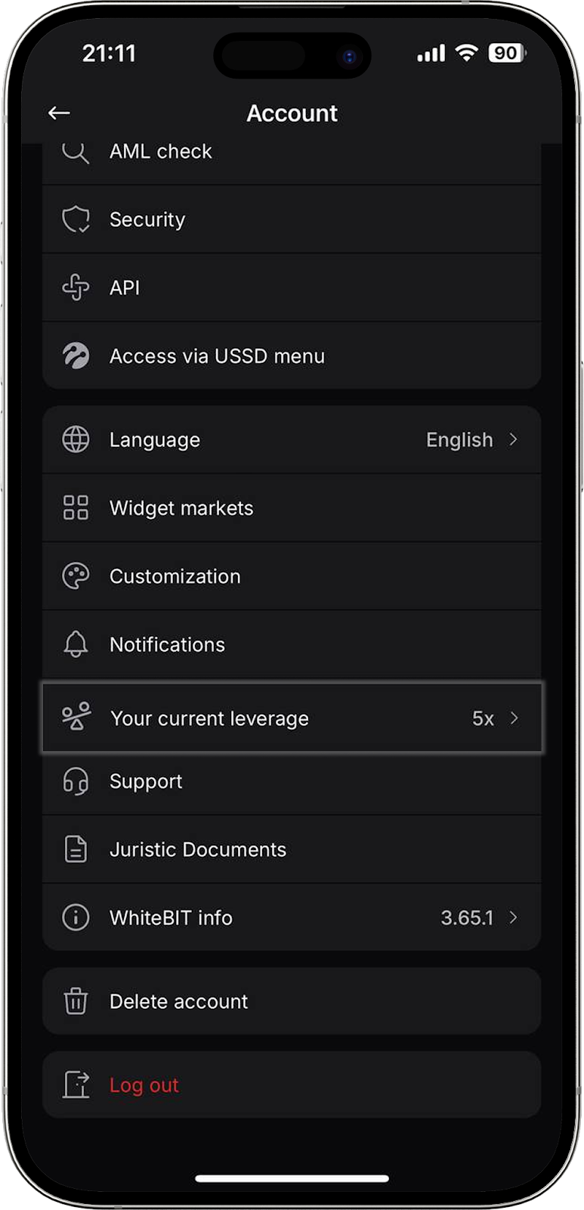Open the AML check menu item
The height and width of the screenshot is (1210, 584).
pyautogui.click(x=161, y=152)
